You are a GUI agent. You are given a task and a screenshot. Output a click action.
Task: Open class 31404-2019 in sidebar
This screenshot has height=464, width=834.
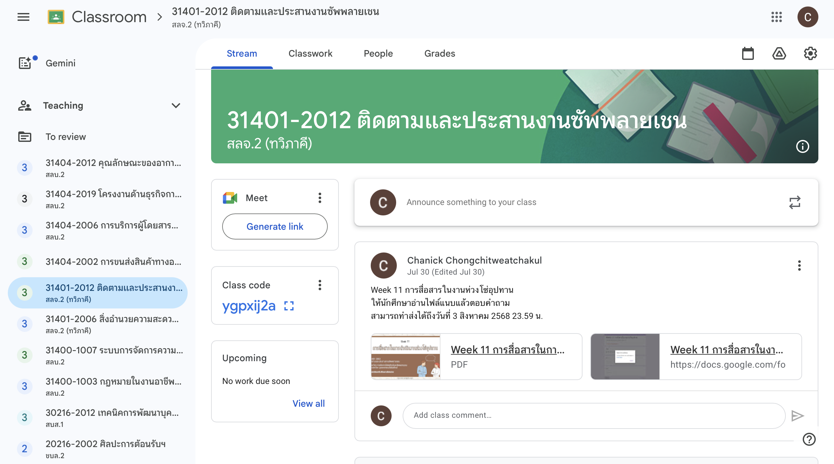coord(98,199)
